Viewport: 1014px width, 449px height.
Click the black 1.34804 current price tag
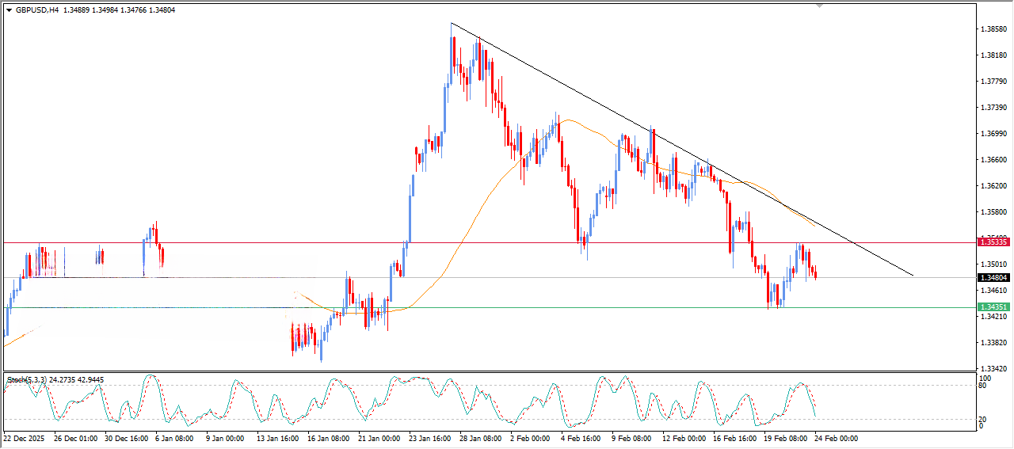tap(993, 278)
